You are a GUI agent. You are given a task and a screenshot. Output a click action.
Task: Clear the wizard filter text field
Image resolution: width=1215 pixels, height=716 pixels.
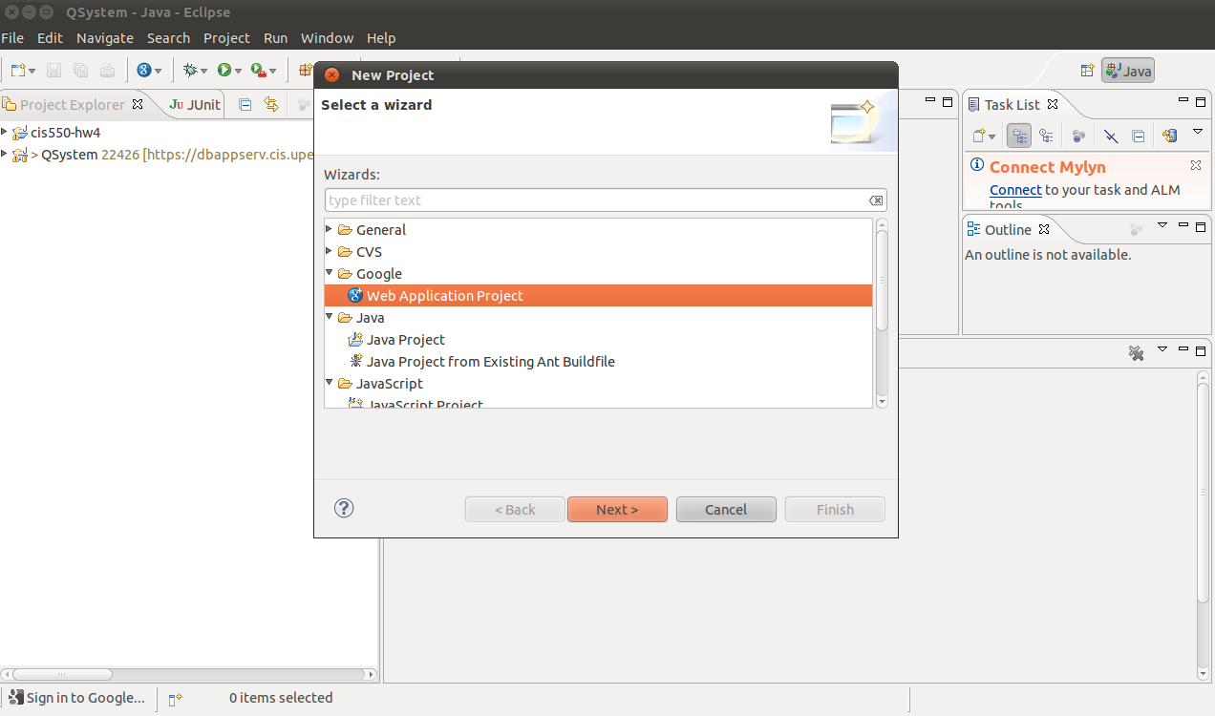876,200
